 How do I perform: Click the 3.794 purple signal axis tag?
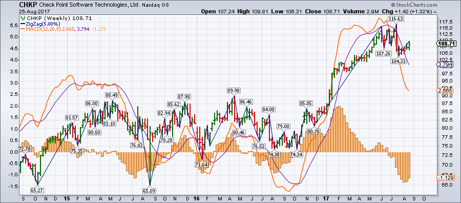click(x=445, y=64)
